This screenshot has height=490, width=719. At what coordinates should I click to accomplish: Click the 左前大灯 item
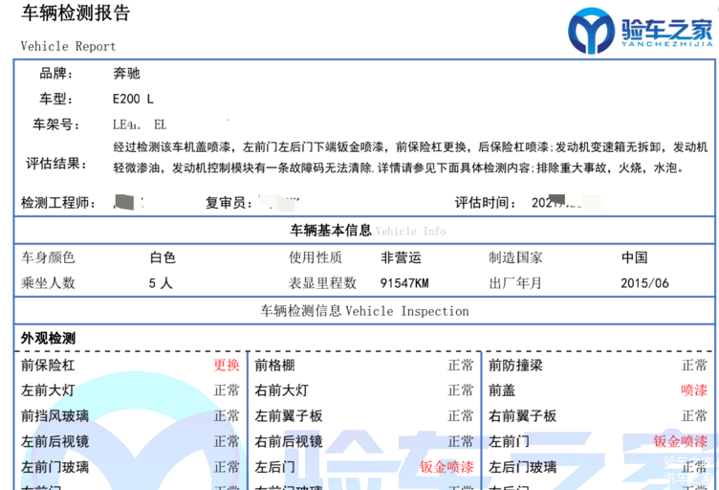coord(48,390)
